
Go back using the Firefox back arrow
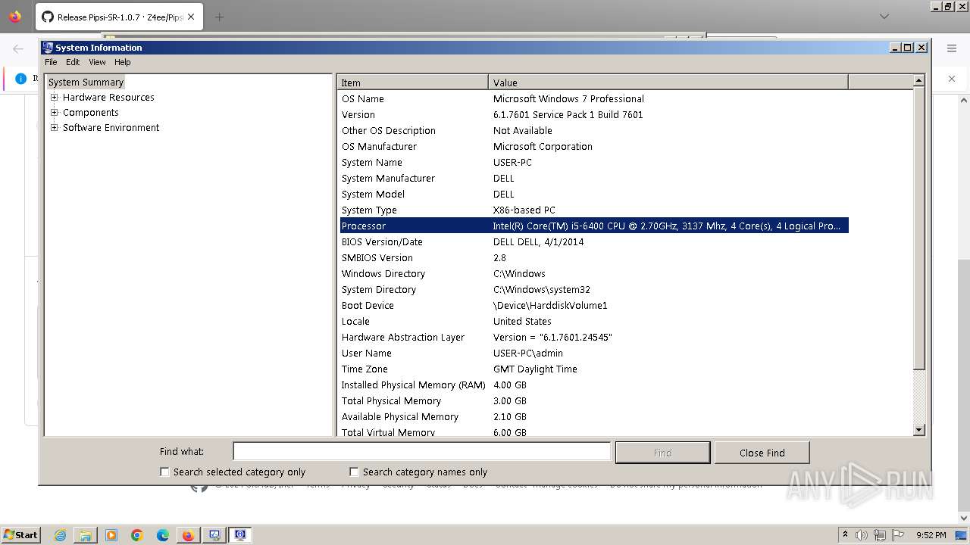tap(18, 48)
